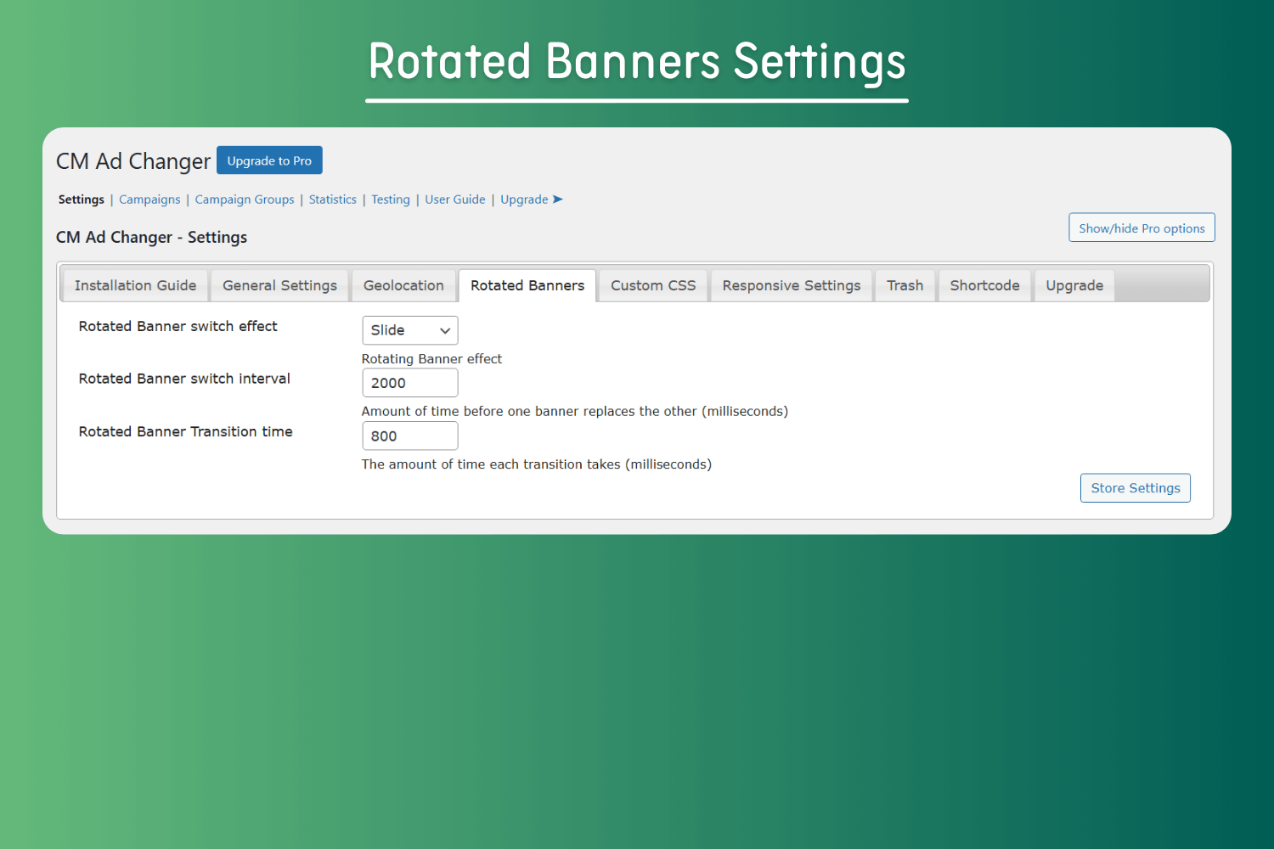Open the Testing link
1274x849 pixels.
point(391,200)
